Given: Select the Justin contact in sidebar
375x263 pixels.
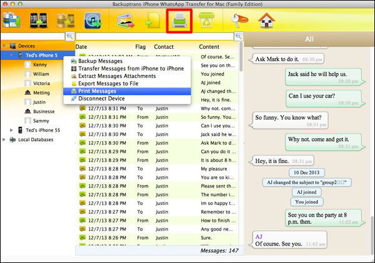Looking at the screenshot, I should tap(39, 102).
